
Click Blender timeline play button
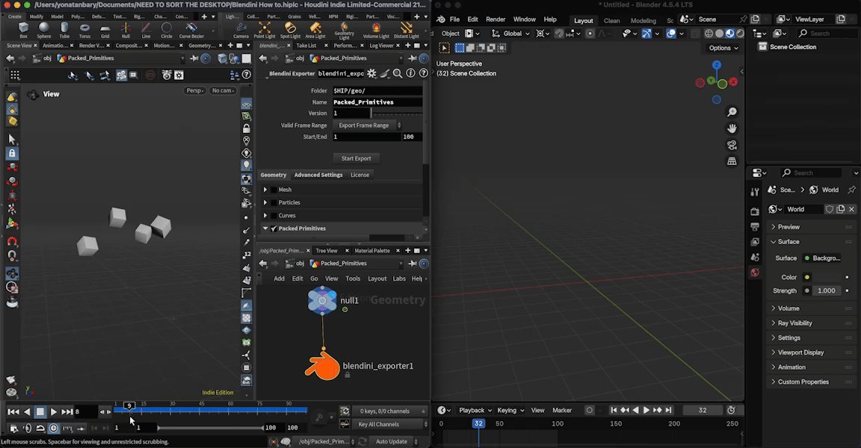tap(646, 410)
